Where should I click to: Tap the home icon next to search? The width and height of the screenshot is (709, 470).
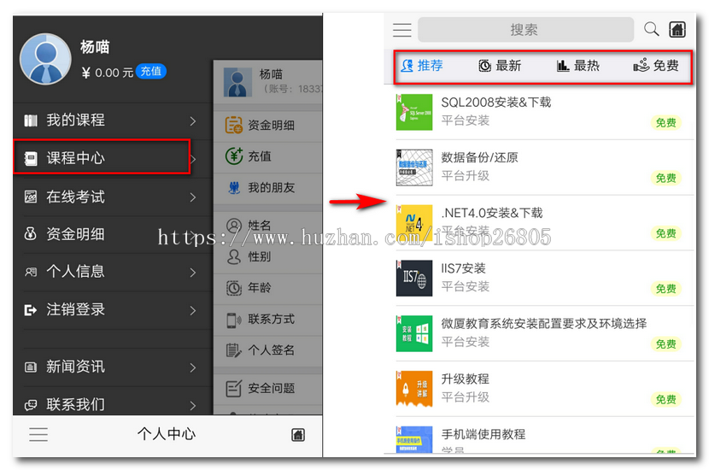(x=677, y=30)
